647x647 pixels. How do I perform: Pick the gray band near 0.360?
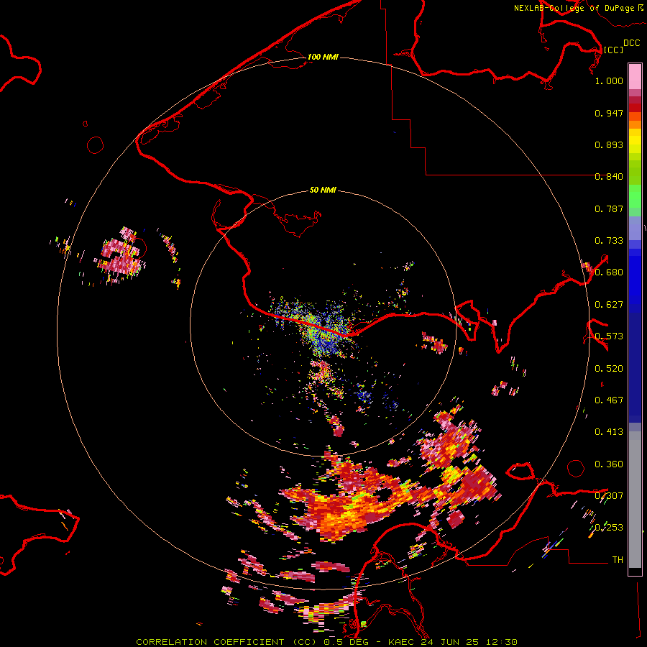[x=635, y=500]
